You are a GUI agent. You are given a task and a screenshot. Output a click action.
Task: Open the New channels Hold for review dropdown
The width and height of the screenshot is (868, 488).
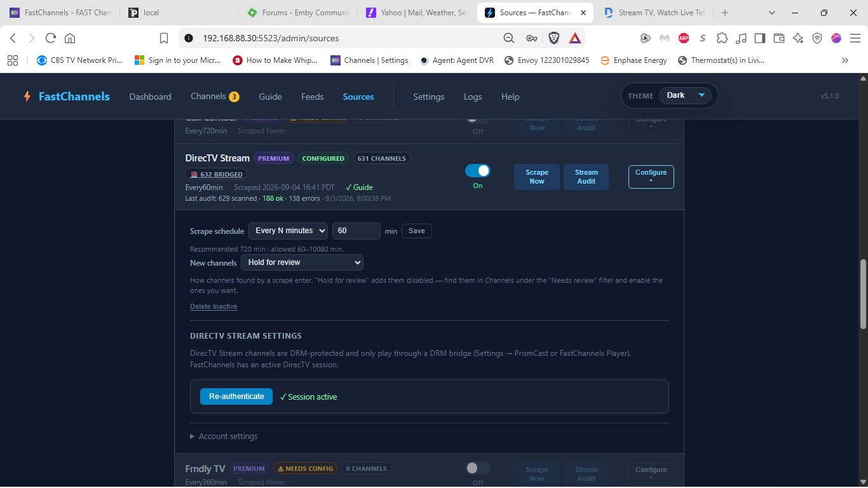302,262
